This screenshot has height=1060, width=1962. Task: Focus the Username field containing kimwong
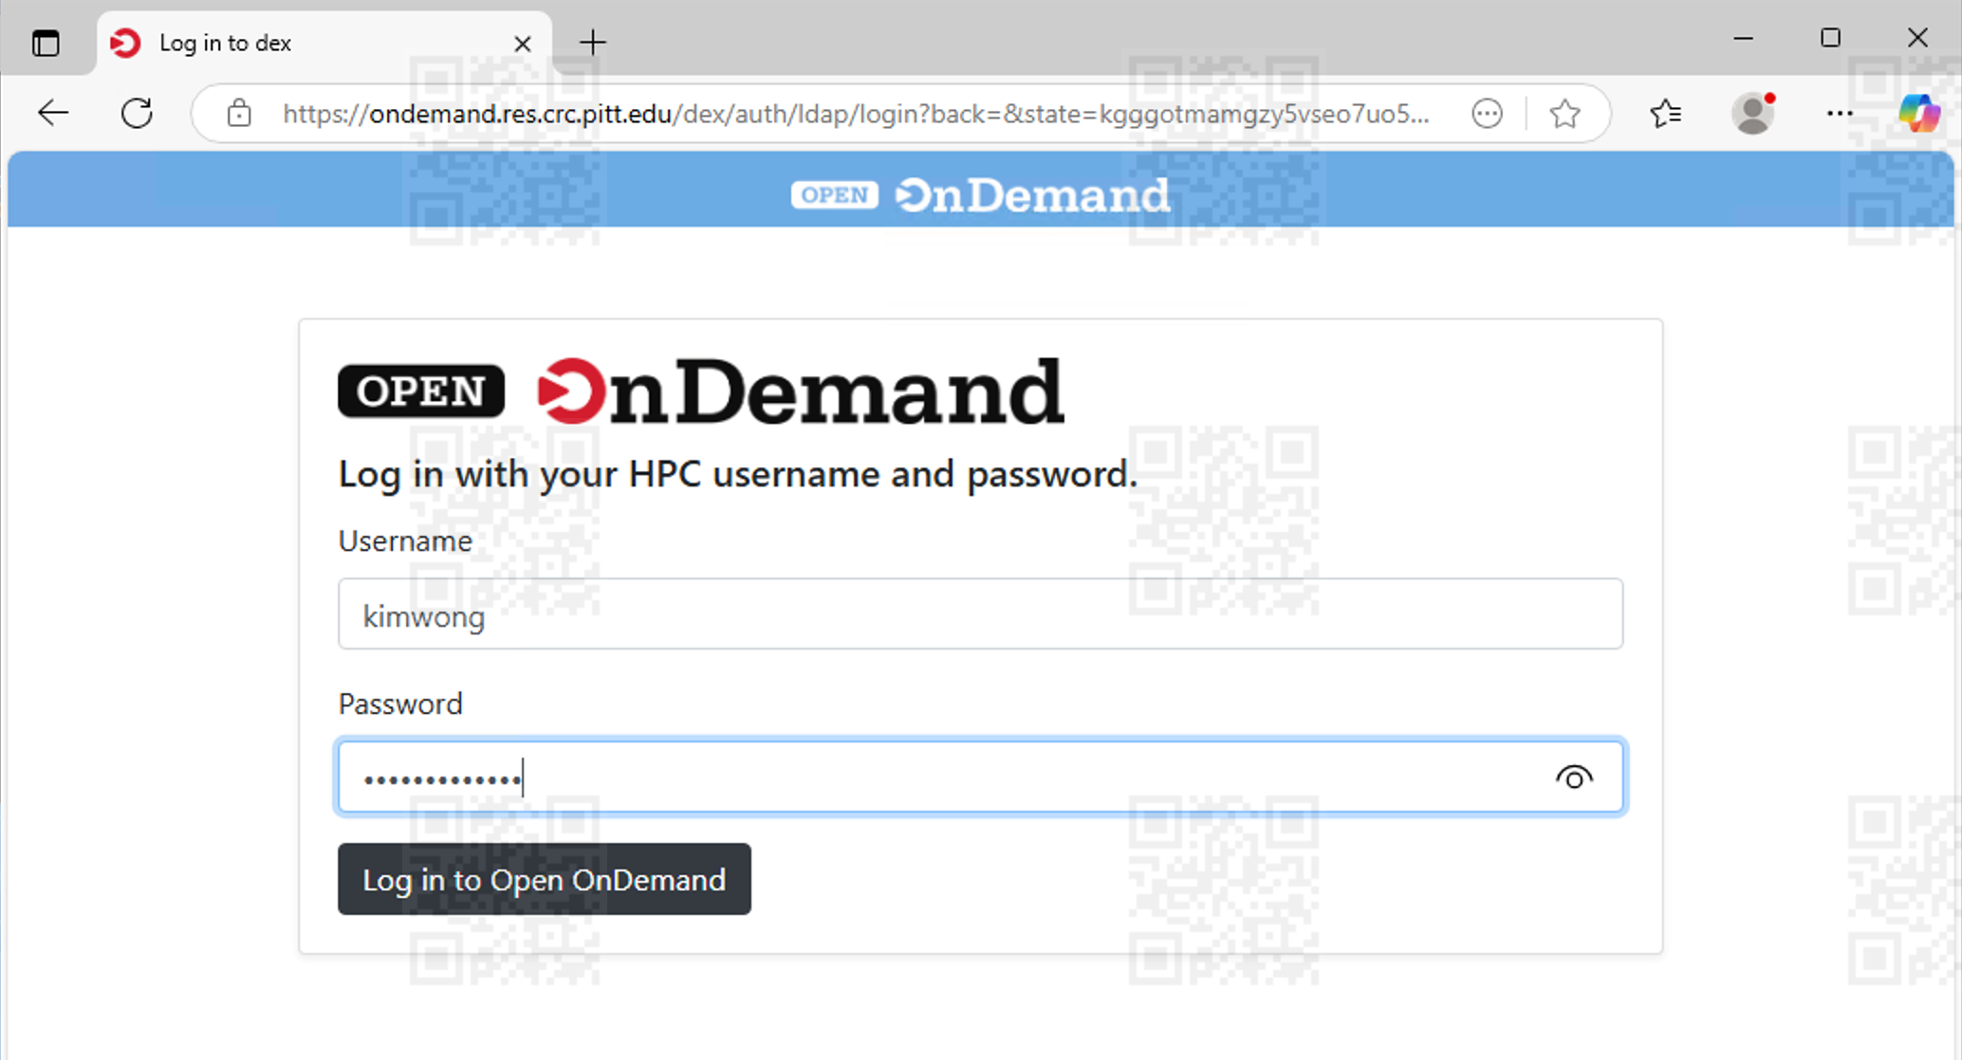(980, 614)
